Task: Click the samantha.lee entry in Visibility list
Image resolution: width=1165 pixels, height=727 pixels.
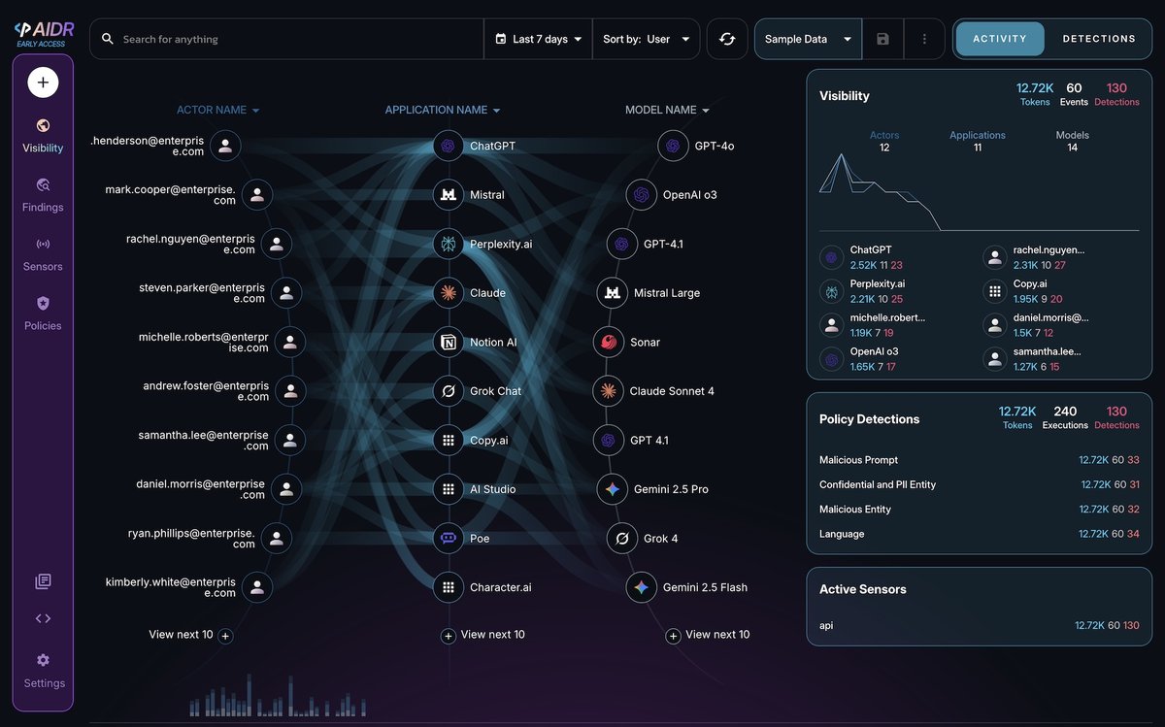Action: [x=1037, y=358]
